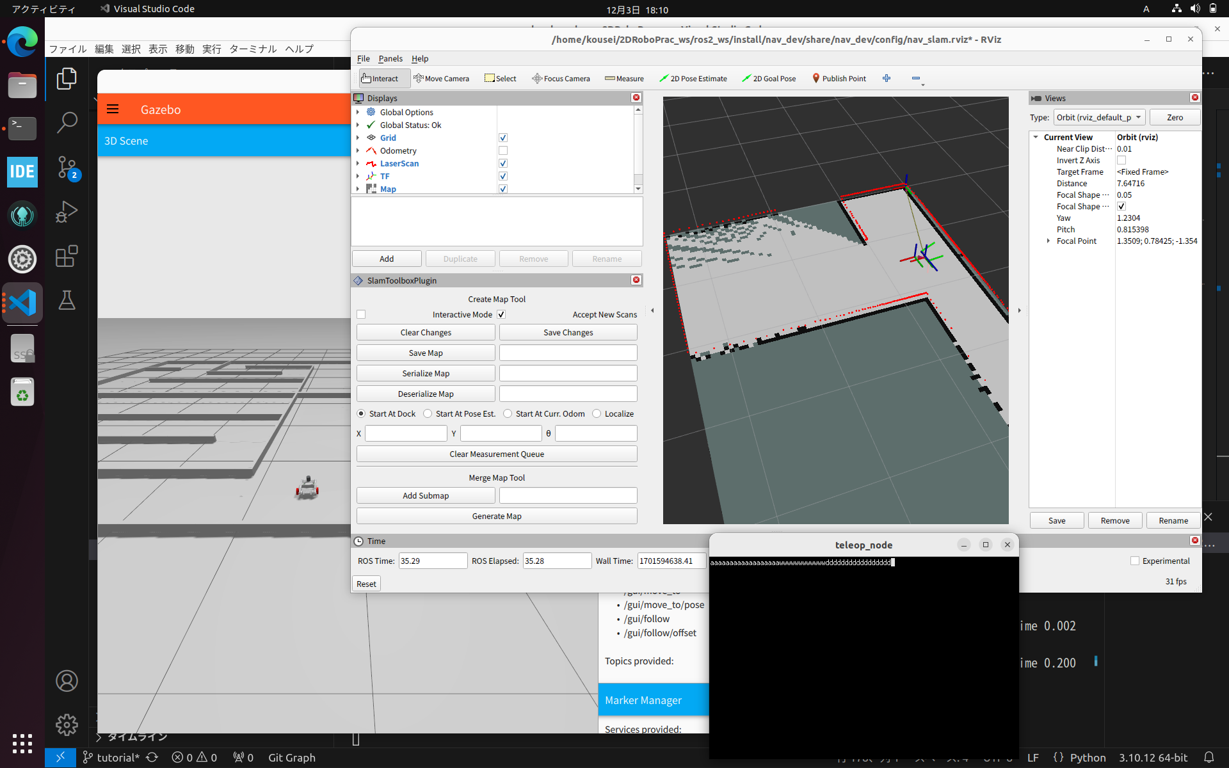1229x768 pixels.
Task: Open the Panels menu in RViz
Action: pyautogui.click(x=390, y=59)
